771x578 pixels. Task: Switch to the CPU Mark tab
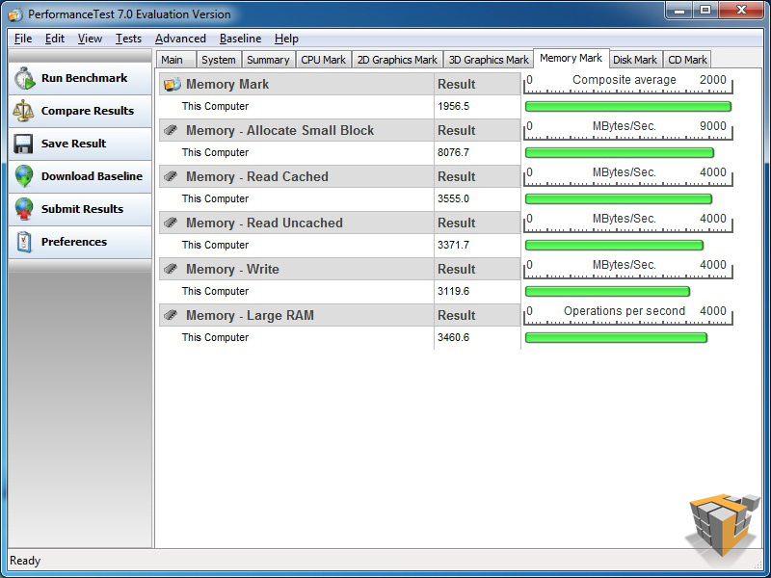(324, 60)
